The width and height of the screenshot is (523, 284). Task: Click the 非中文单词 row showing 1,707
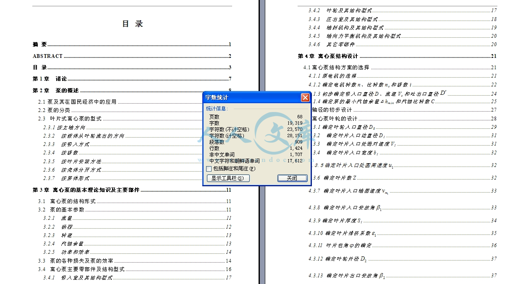click(256, 154)
